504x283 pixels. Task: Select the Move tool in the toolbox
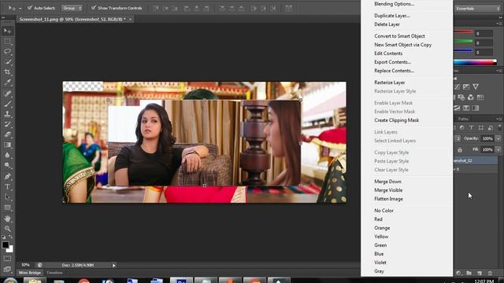[x=7, y=31]
